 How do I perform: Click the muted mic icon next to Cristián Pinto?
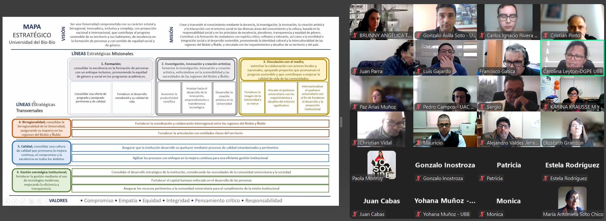[x=546, y=36]
